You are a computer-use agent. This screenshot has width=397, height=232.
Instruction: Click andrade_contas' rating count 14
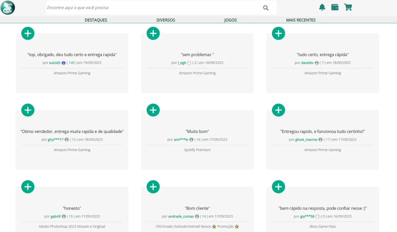(x=204, y=216)
